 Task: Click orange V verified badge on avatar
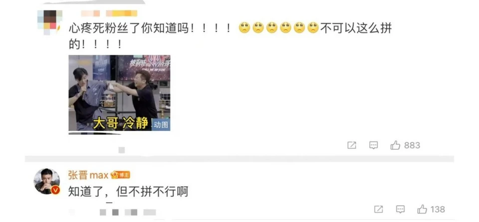pos(55,190)
